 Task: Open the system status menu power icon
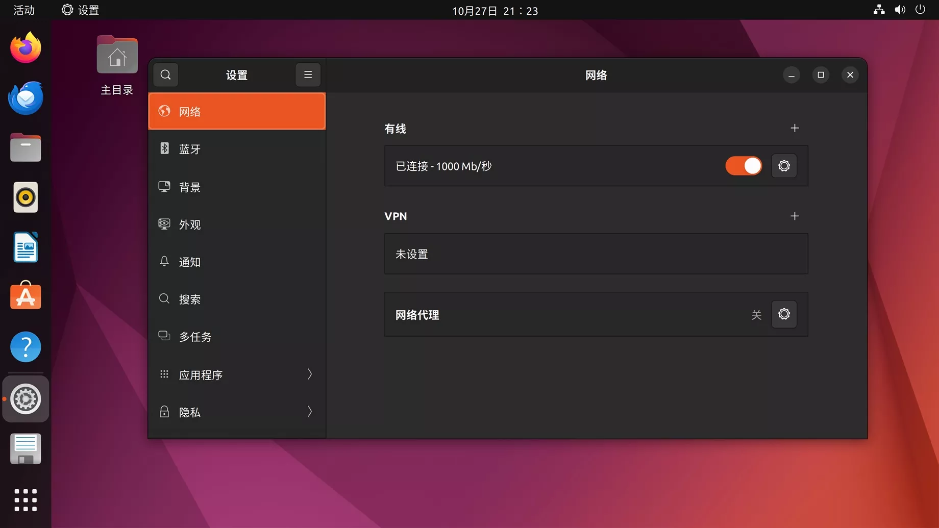coord(920,10)
